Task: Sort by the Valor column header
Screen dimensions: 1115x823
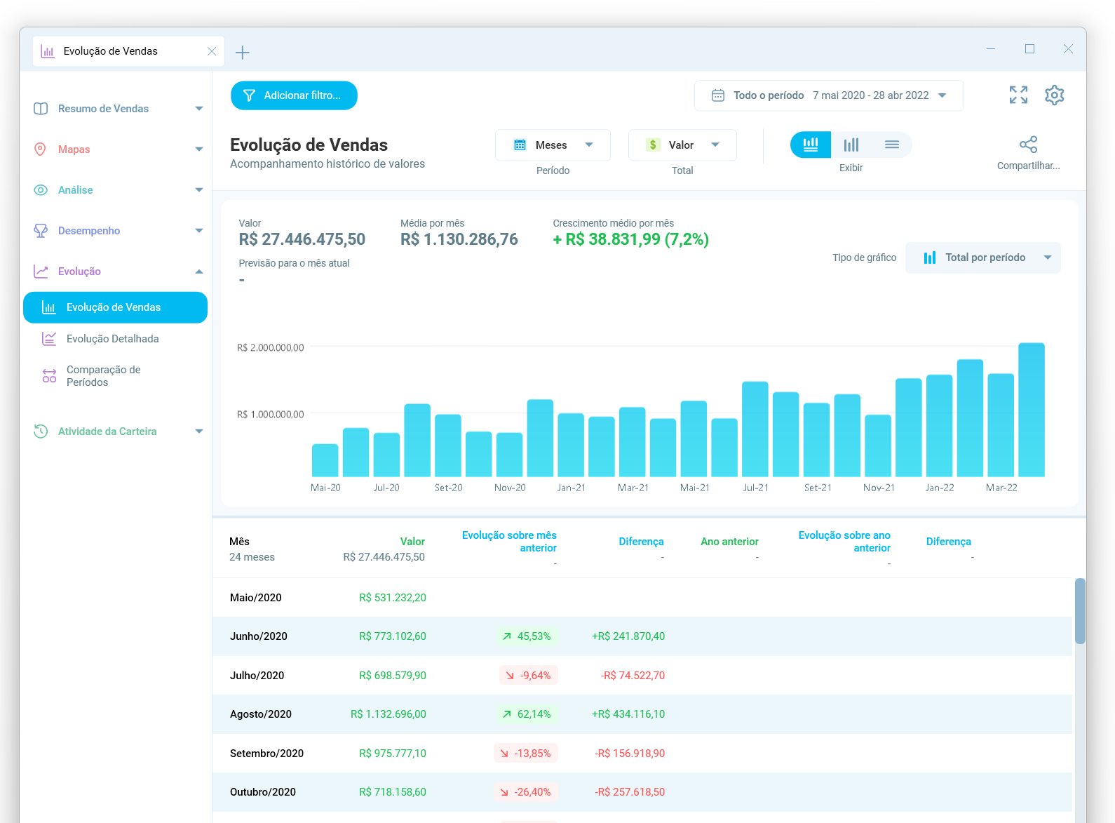Action: click(412, 542)
